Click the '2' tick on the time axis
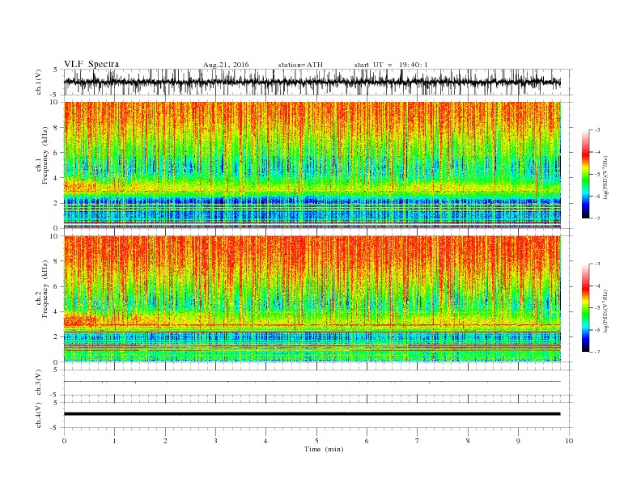Image resolution: width=641 pixels, height=495 pixels. click(x=165, y=441)
